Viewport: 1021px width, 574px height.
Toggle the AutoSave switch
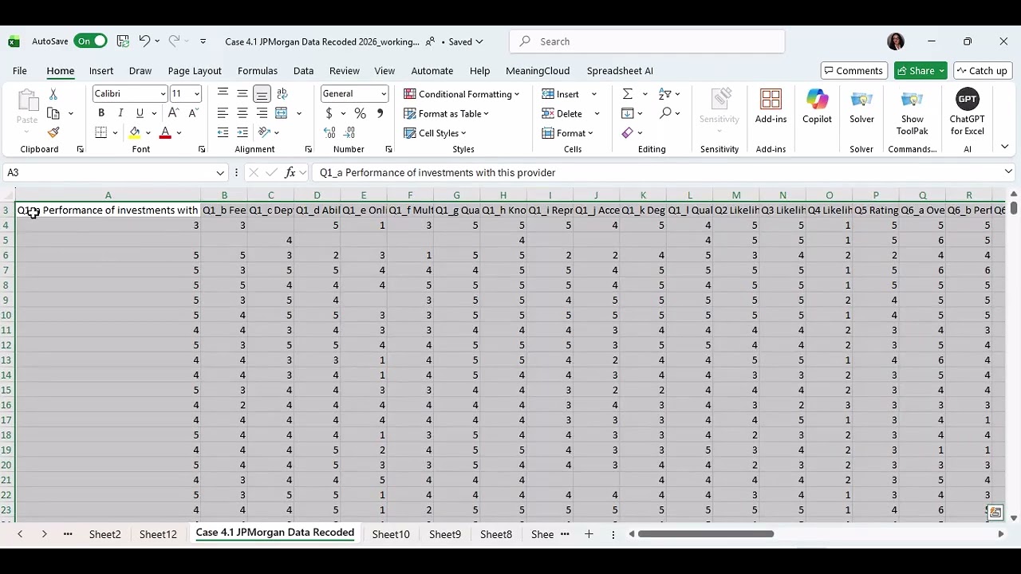(90, 41)
